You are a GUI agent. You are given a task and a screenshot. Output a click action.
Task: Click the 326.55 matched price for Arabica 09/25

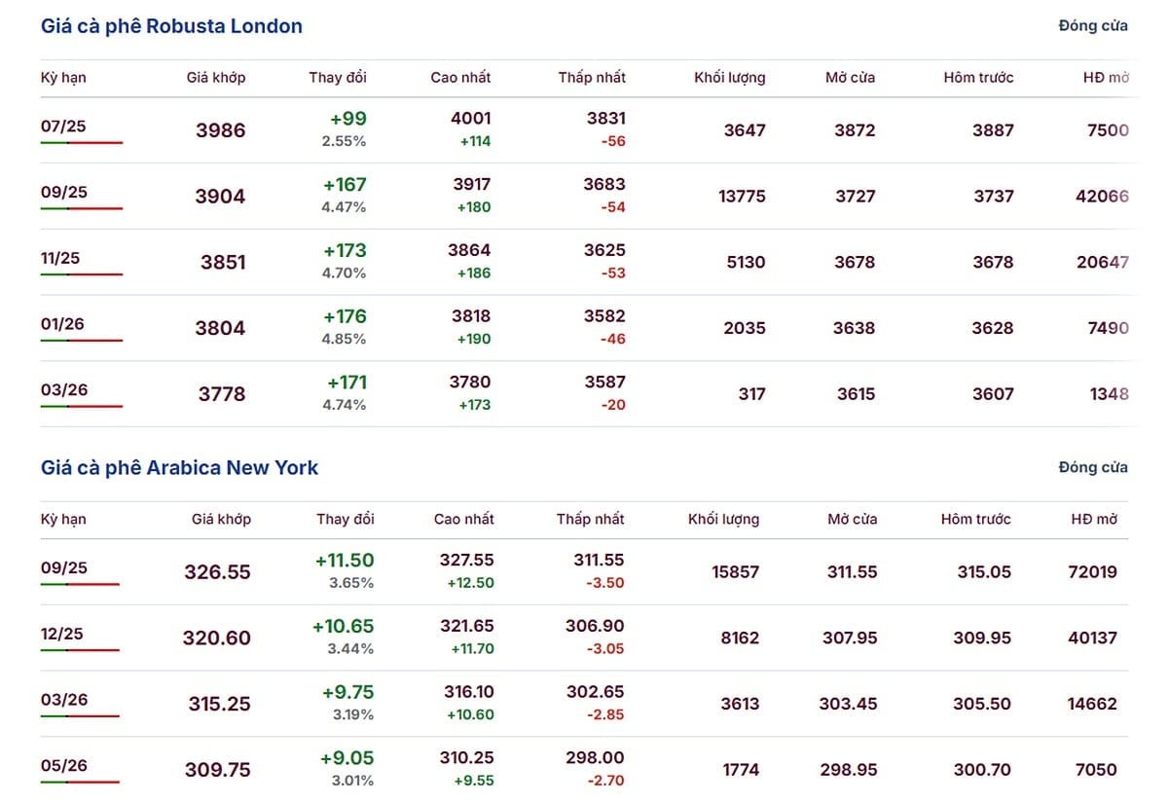(x=218, y=572)
